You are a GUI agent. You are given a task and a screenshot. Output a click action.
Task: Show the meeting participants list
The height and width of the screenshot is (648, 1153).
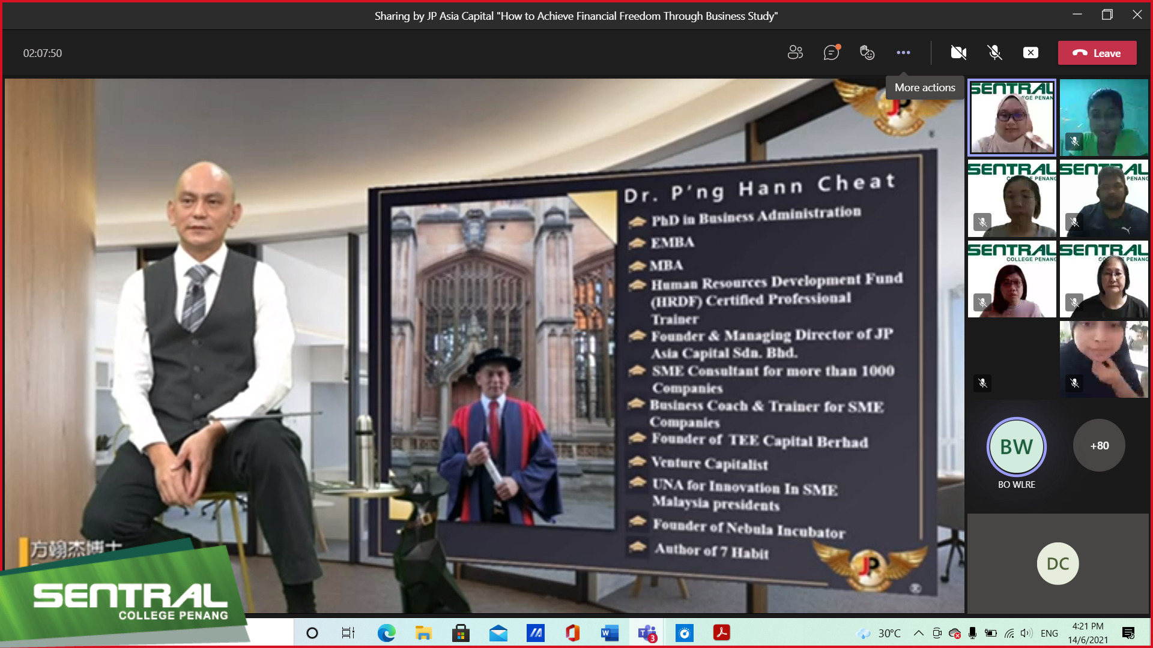795,53
